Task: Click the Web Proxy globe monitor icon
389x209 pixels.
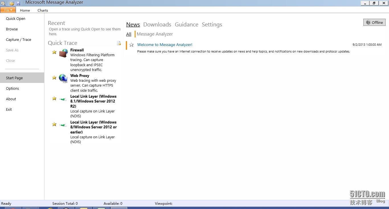Action: point(63,78)
